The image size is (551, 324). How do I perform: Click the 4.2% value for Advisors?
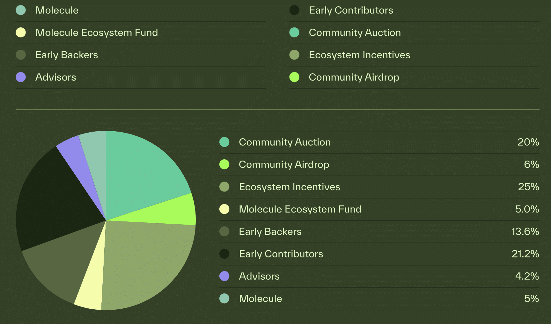tap(527, 276)
